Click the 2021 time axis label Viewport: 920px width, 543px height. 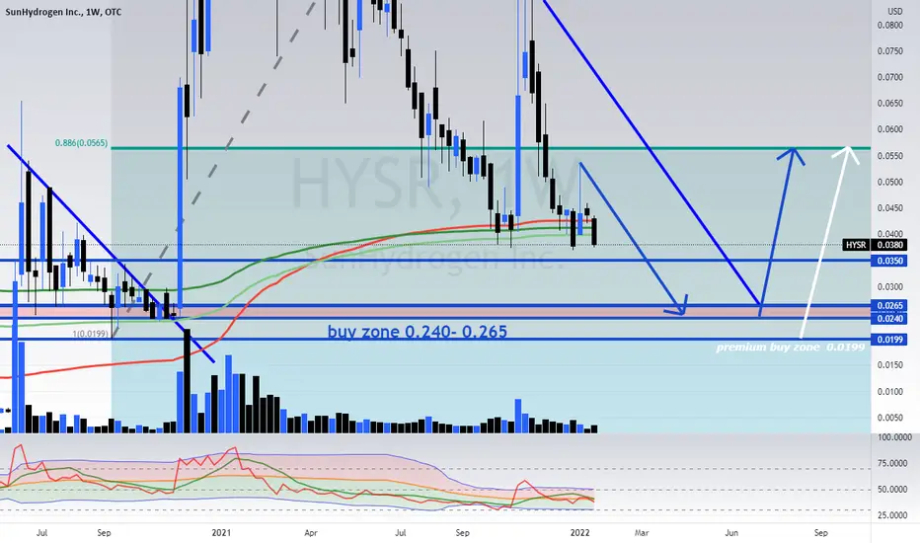click(221, 533)
